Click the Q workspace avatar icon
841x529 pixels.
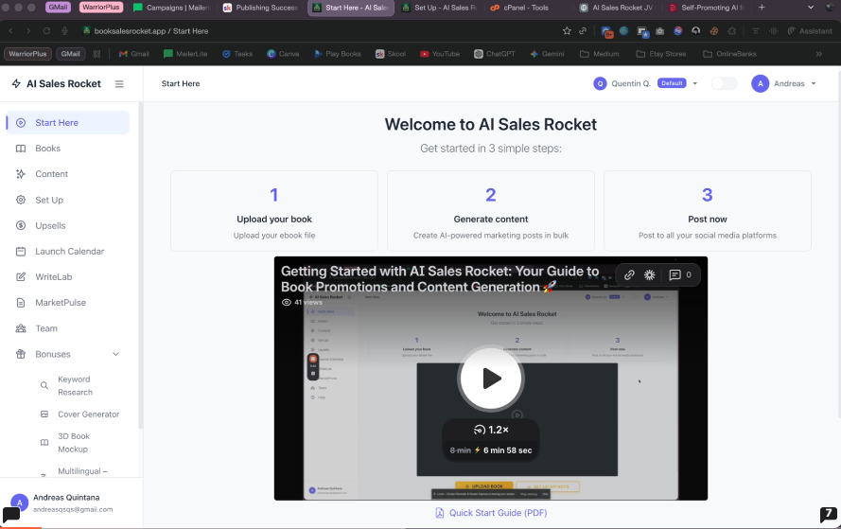click(600, 83)
